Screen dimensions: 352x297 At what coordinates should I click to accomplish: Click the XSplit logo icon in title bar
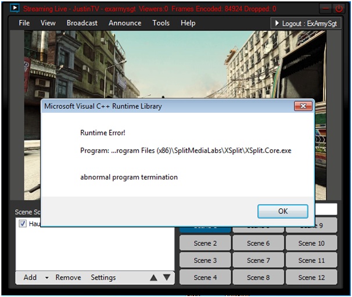tap(13, 9)
